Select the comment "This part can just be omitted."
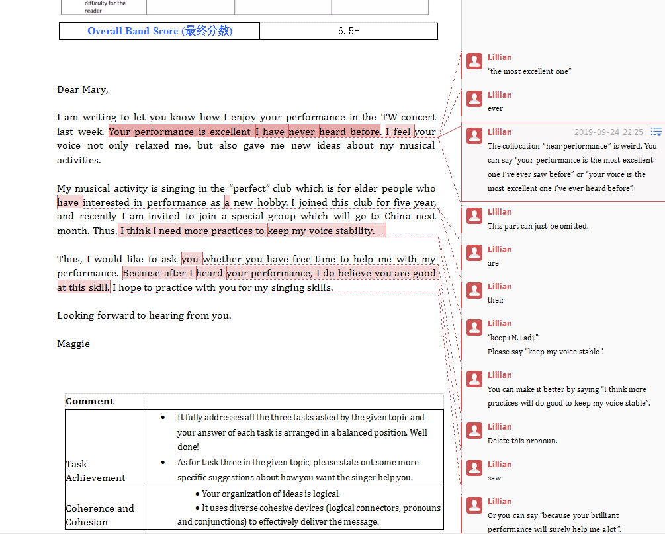Viewport: 665px width, 534px height. tap(538, 226)
